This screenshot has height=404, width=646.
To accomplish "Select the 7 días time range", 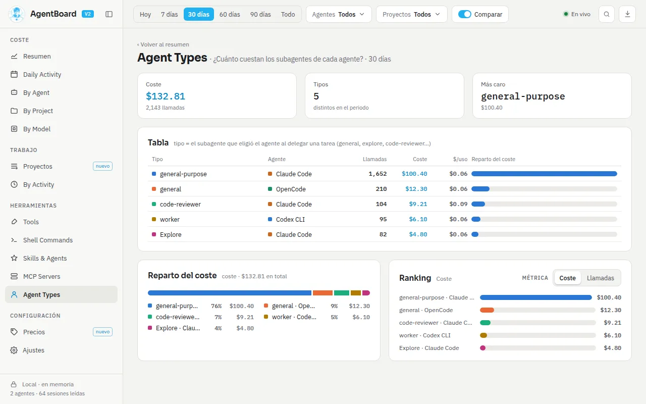I will point(170,14).
